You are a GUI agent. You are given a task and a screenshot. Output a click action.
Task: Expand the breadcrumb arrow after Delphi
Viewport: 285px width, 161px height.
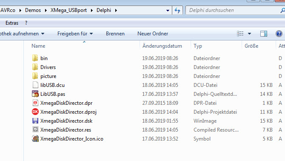coord(116,10)
